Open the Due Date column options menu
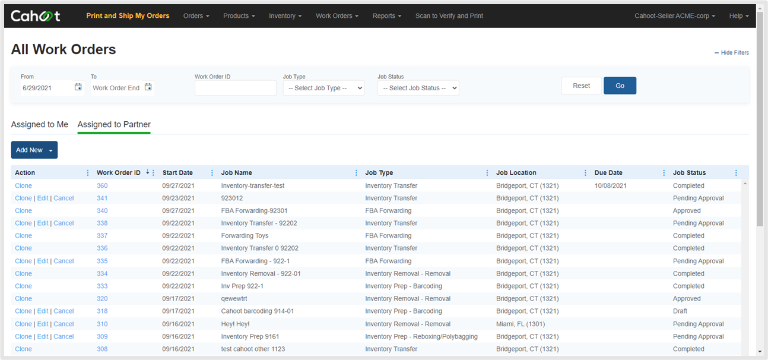768x360 pixels. tap(664, 173)
